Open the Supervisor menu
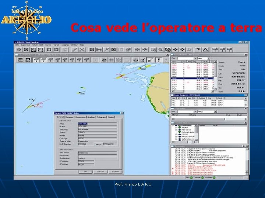The image size is (265, 198). pyautogui.click(x=26, y=45)
